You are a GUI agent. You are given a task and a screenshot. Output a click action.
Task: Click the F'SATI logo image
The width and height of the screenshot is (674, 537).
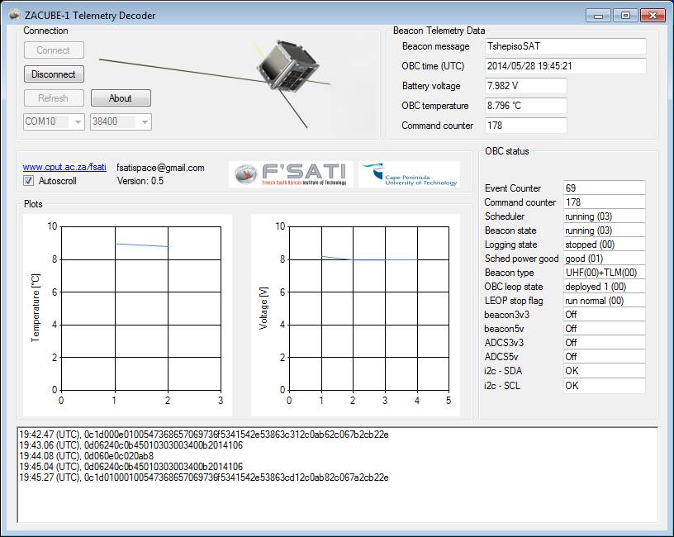tap(291, 174)
